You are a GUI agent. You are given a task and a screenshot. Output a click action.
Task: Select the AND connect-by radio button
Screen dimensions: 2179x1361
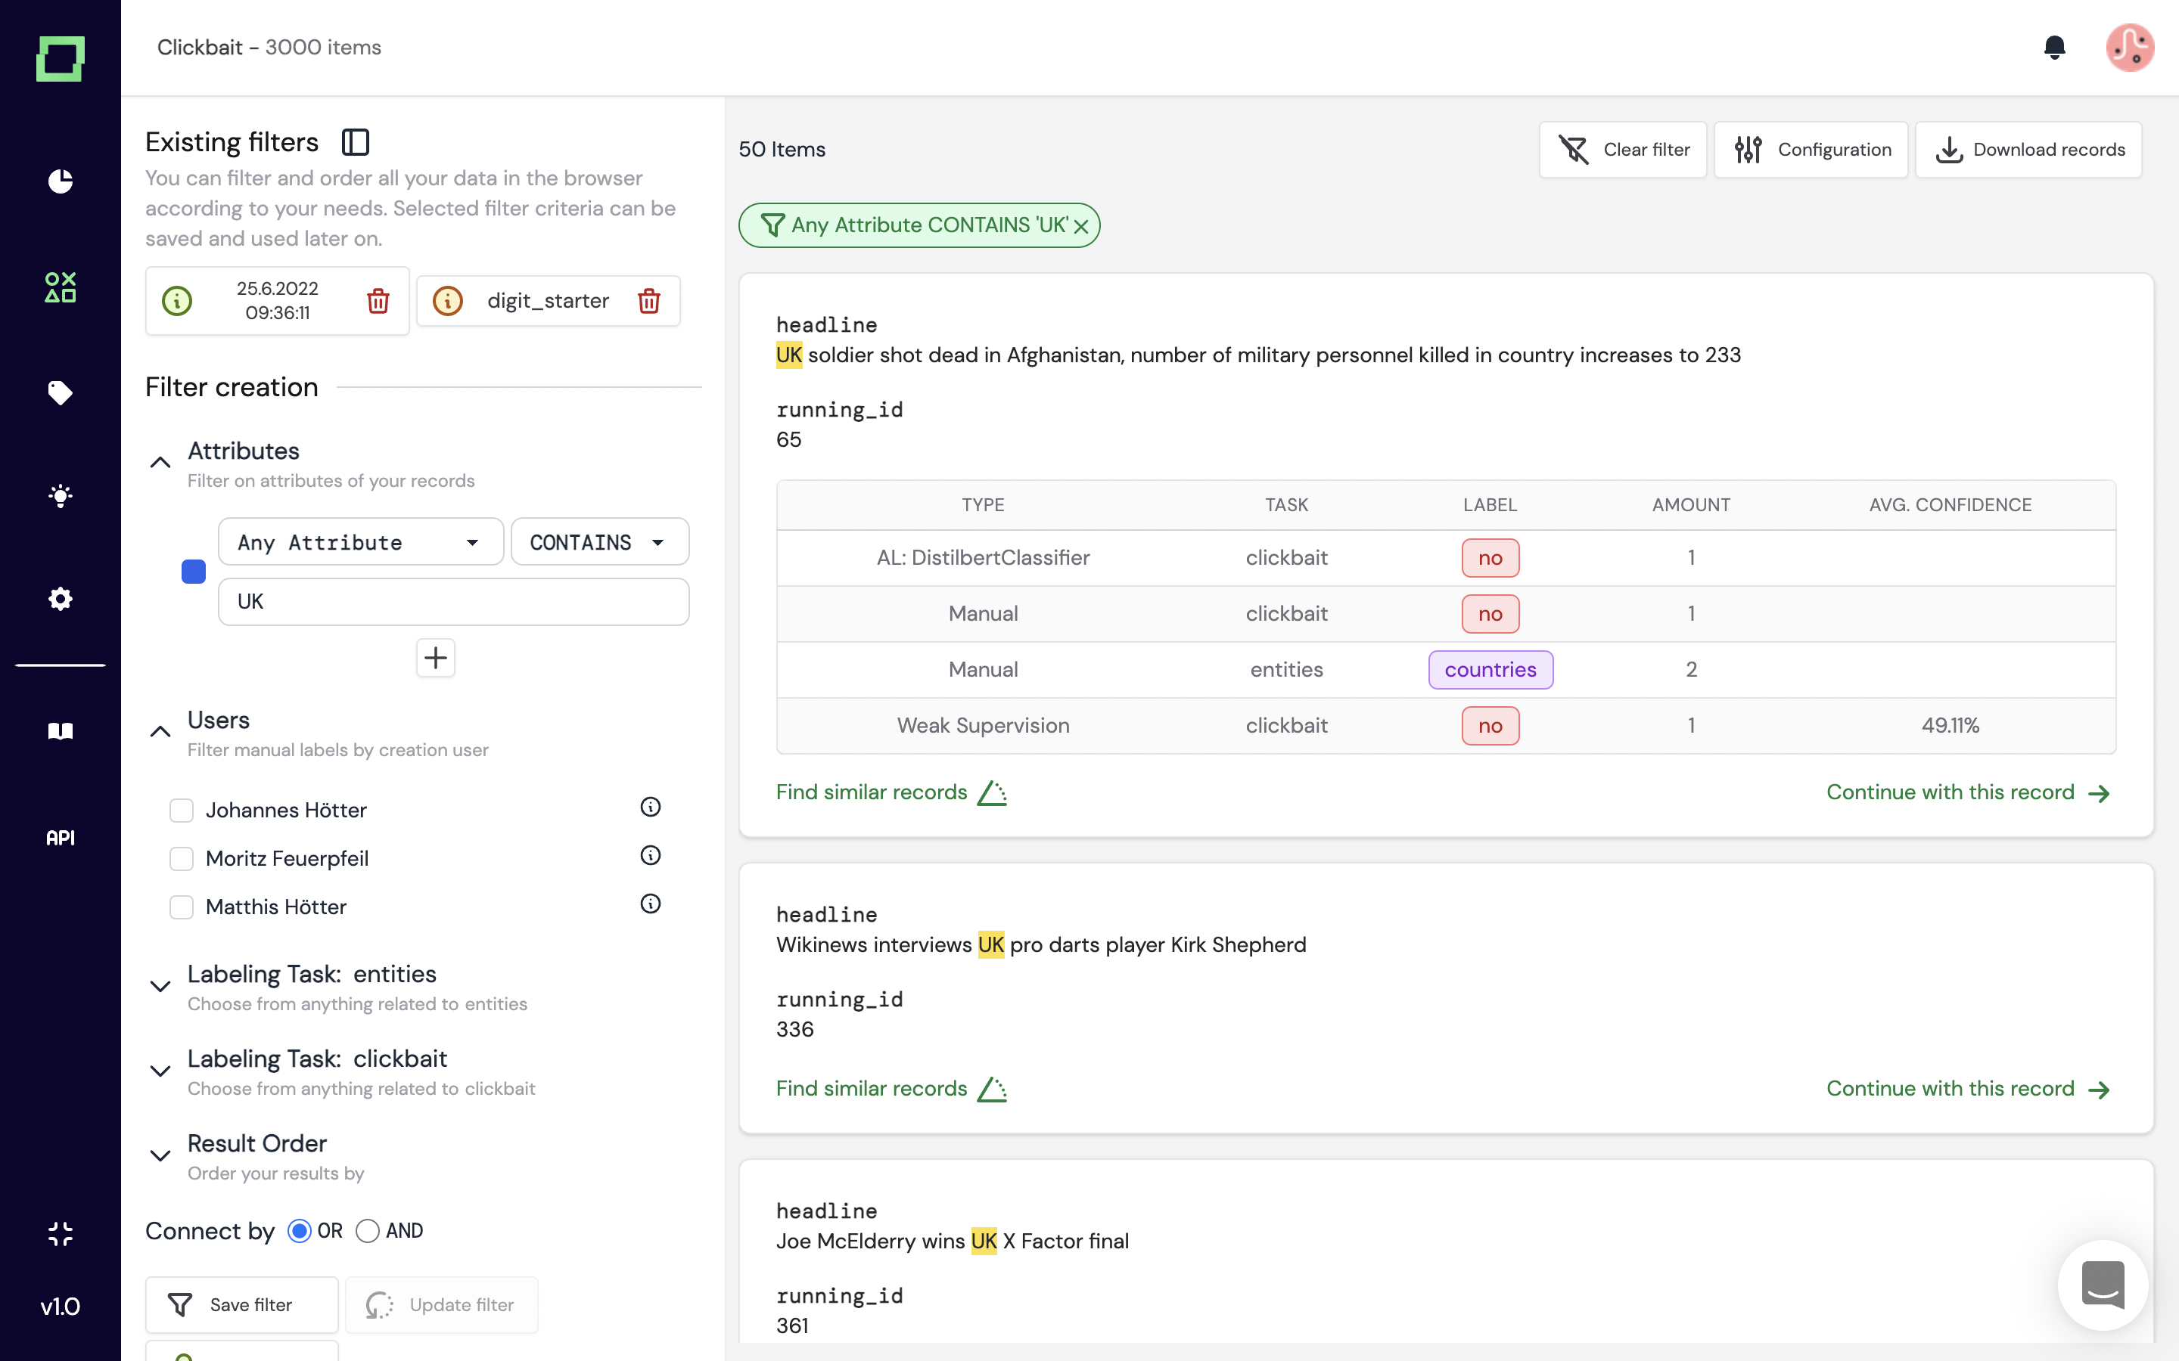[x=368, y=1230]
